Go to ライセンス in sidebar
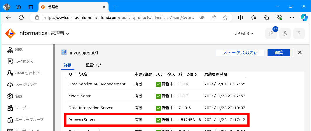The height and width of the screenshot is (131, 311). coord(20,61)
